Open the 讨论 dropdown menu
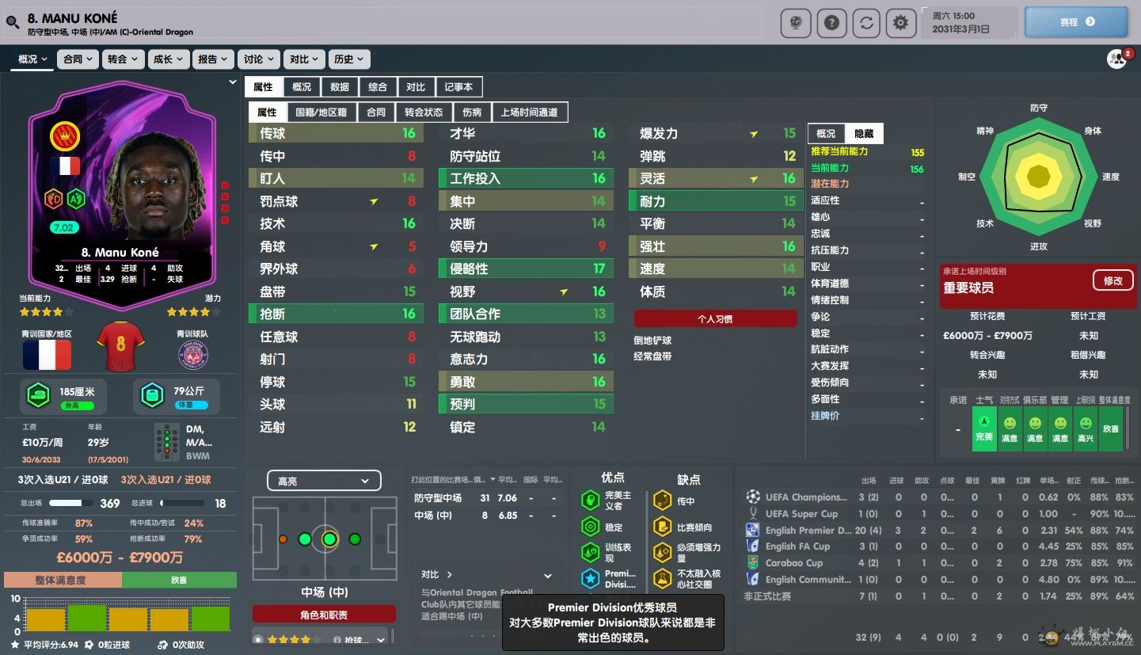This screenshot has width=1141, height=655. click(x=258, y=59)
